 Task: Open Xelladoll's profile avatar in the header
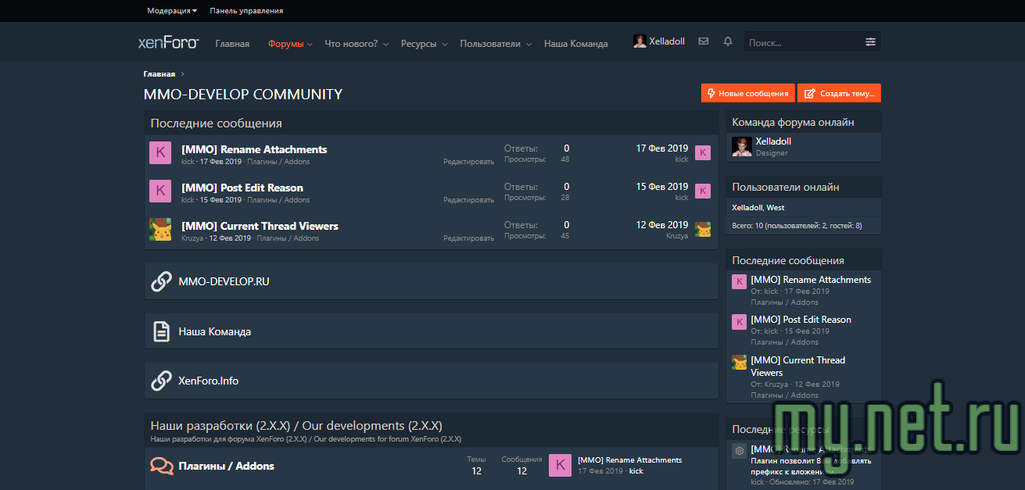point(639,41)
